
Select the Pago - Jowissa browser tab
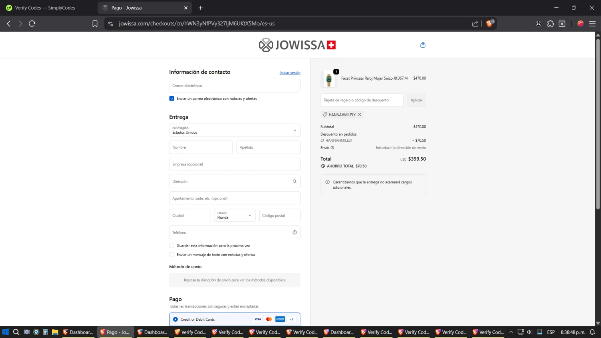(145, 8)
